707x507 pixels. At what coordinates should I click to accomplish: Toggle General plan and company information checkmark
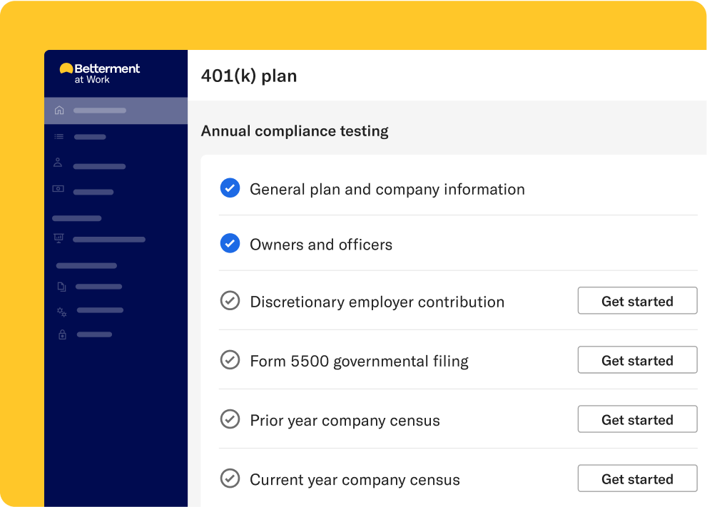[x=230, y=188]
